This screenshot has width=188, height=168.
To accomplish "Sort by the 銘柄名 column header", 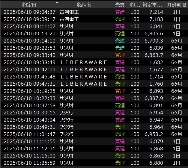I will pyautogui.click(x=84, y=5).
